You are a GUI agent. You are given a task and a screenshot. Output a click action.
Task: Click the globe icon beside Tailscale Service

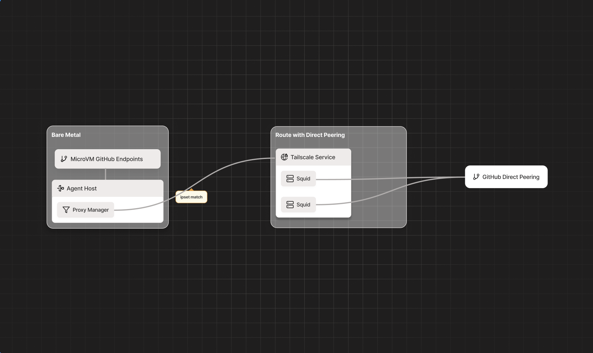[x=284, y=157]
